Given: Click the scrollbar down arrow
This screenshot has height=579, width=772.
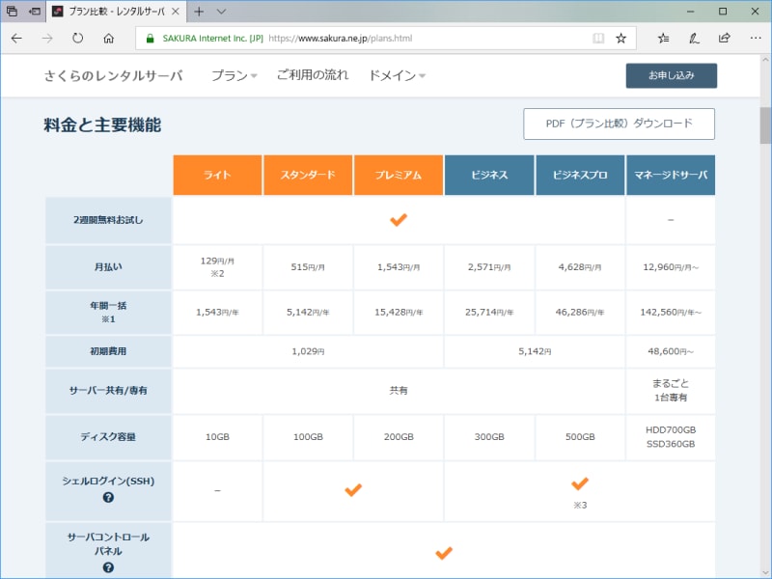Looking at the screenshot, I should pyautogui.click(x=765, y=572).
